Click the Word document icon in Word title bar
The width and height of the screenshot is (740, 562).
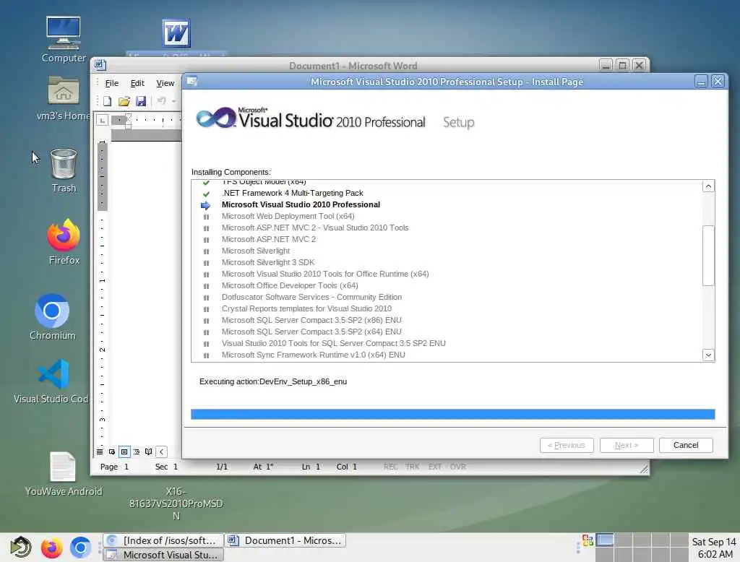(x=100, y=64)
